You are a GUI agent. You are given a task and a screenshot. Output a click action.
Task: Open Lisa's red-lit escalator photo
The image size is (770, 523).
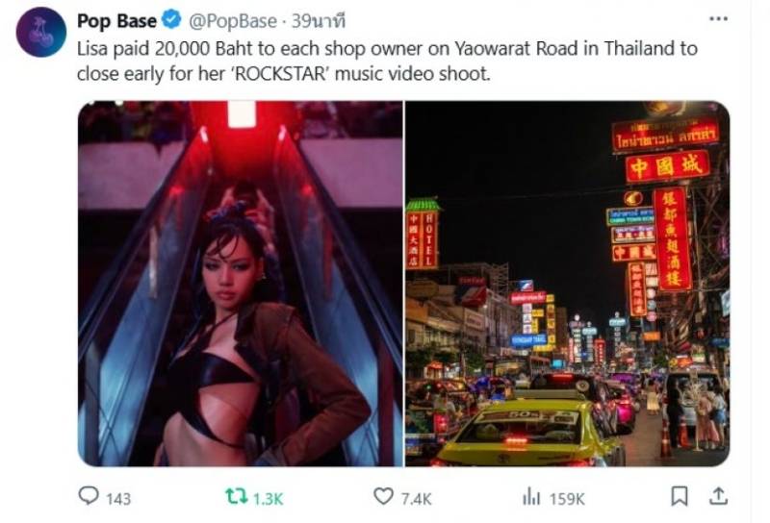point(240,284)
